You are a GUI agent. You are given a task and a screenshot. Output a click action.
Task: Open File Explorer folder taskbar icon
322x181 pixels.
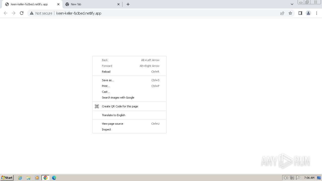28,178
